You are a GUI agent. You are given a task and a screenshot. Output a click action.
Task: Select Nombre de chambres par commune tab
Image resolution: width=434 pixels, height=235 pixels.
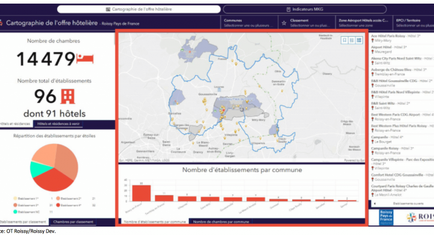tap(221, 222)
